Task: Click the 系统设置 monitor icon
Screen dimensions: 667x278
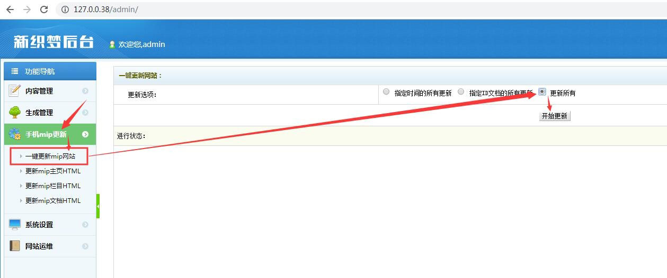Action: click(14, 225)
